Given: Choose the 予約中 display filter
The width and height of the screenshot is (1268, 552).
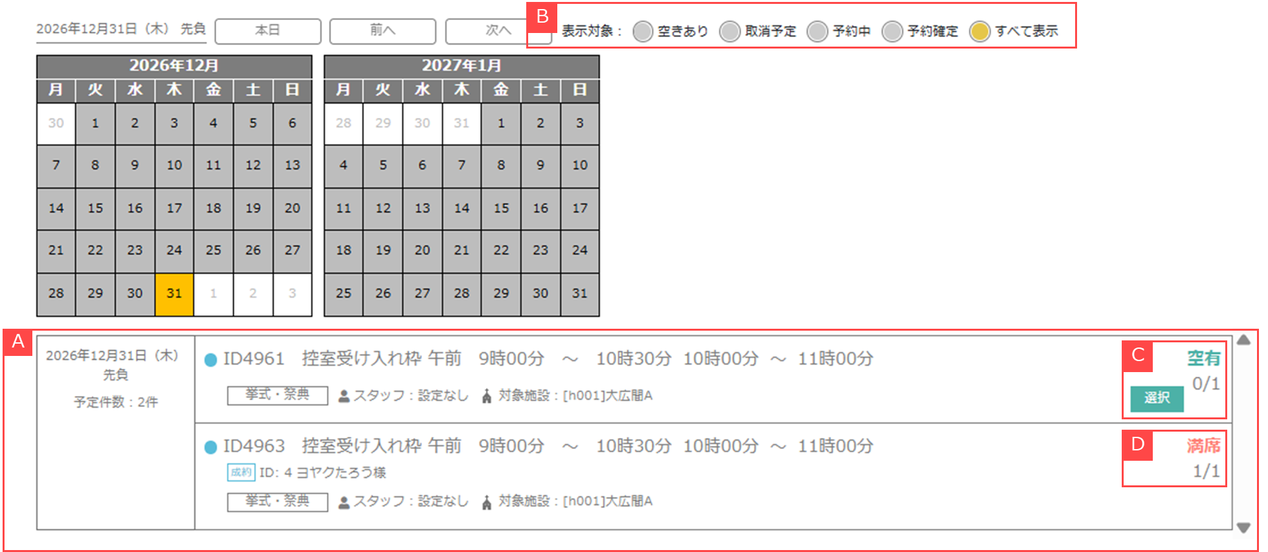Looking at the screenshot, I should (817, 31).
